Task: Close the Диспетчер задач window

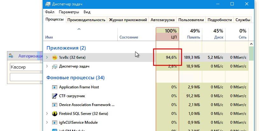Action: coord(247,4)
